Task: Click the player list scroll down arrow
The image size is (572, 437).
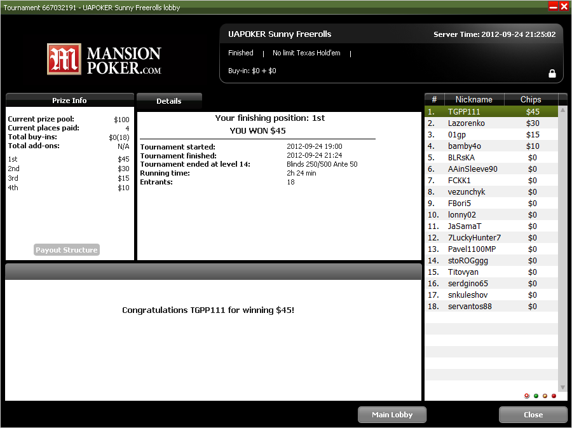Action: click(x=562, y=387)
